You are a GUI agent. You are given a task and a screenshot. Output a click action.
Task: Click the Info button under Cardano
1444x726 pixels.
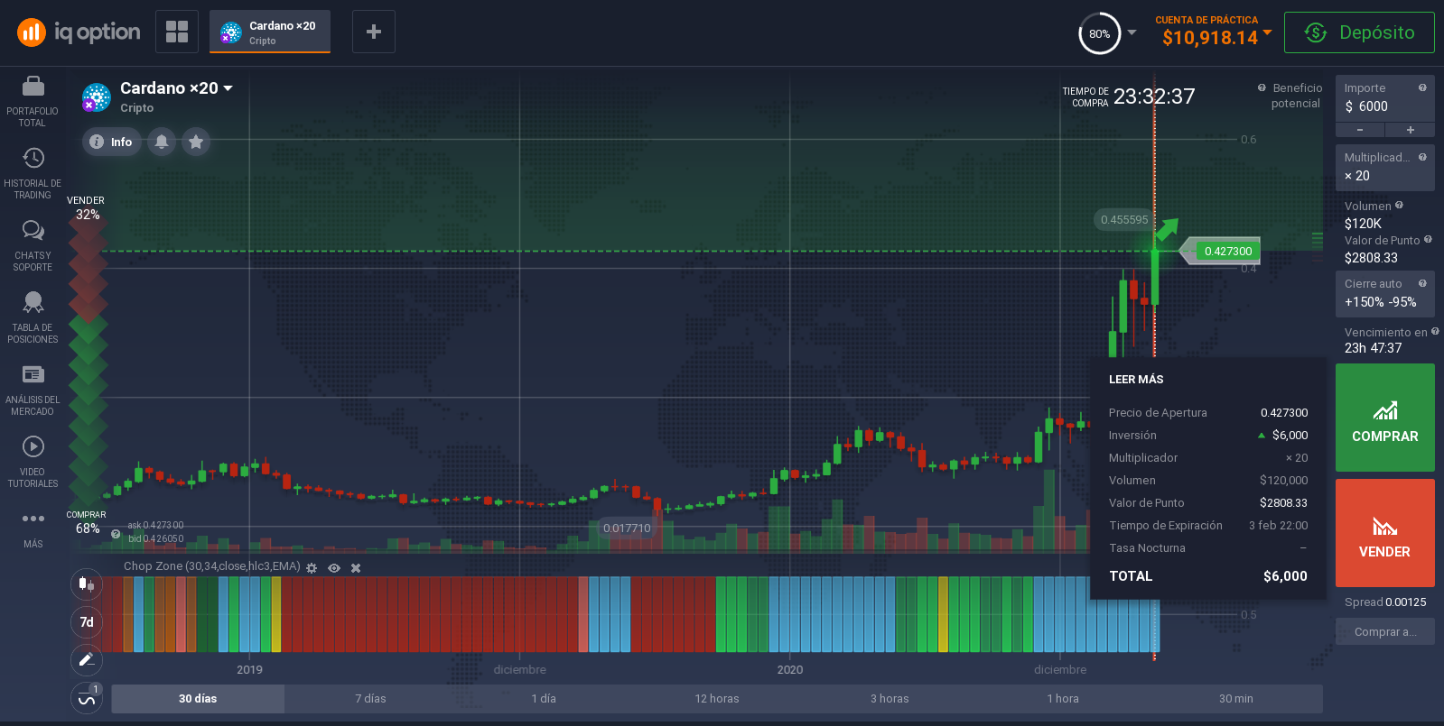point(112,142)
